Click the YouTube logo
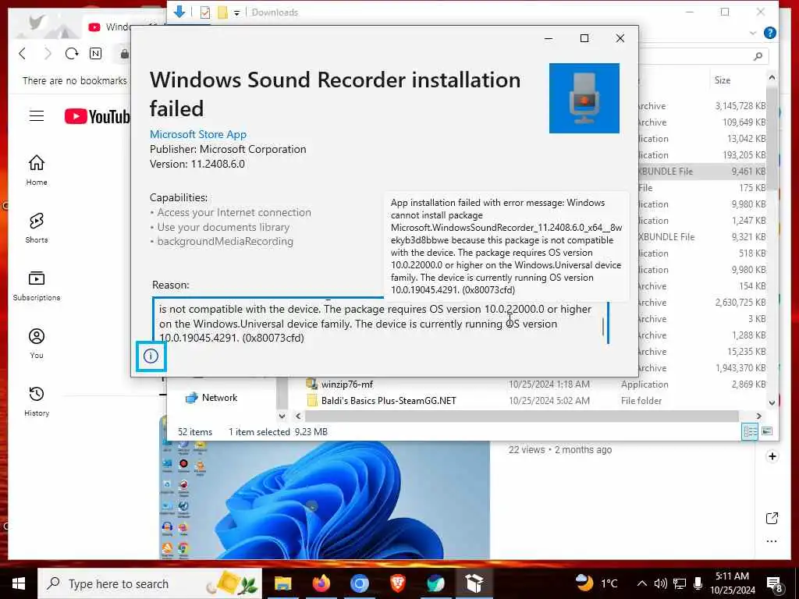The height and width of the screenshot is (599, 799). click(98, 117)
